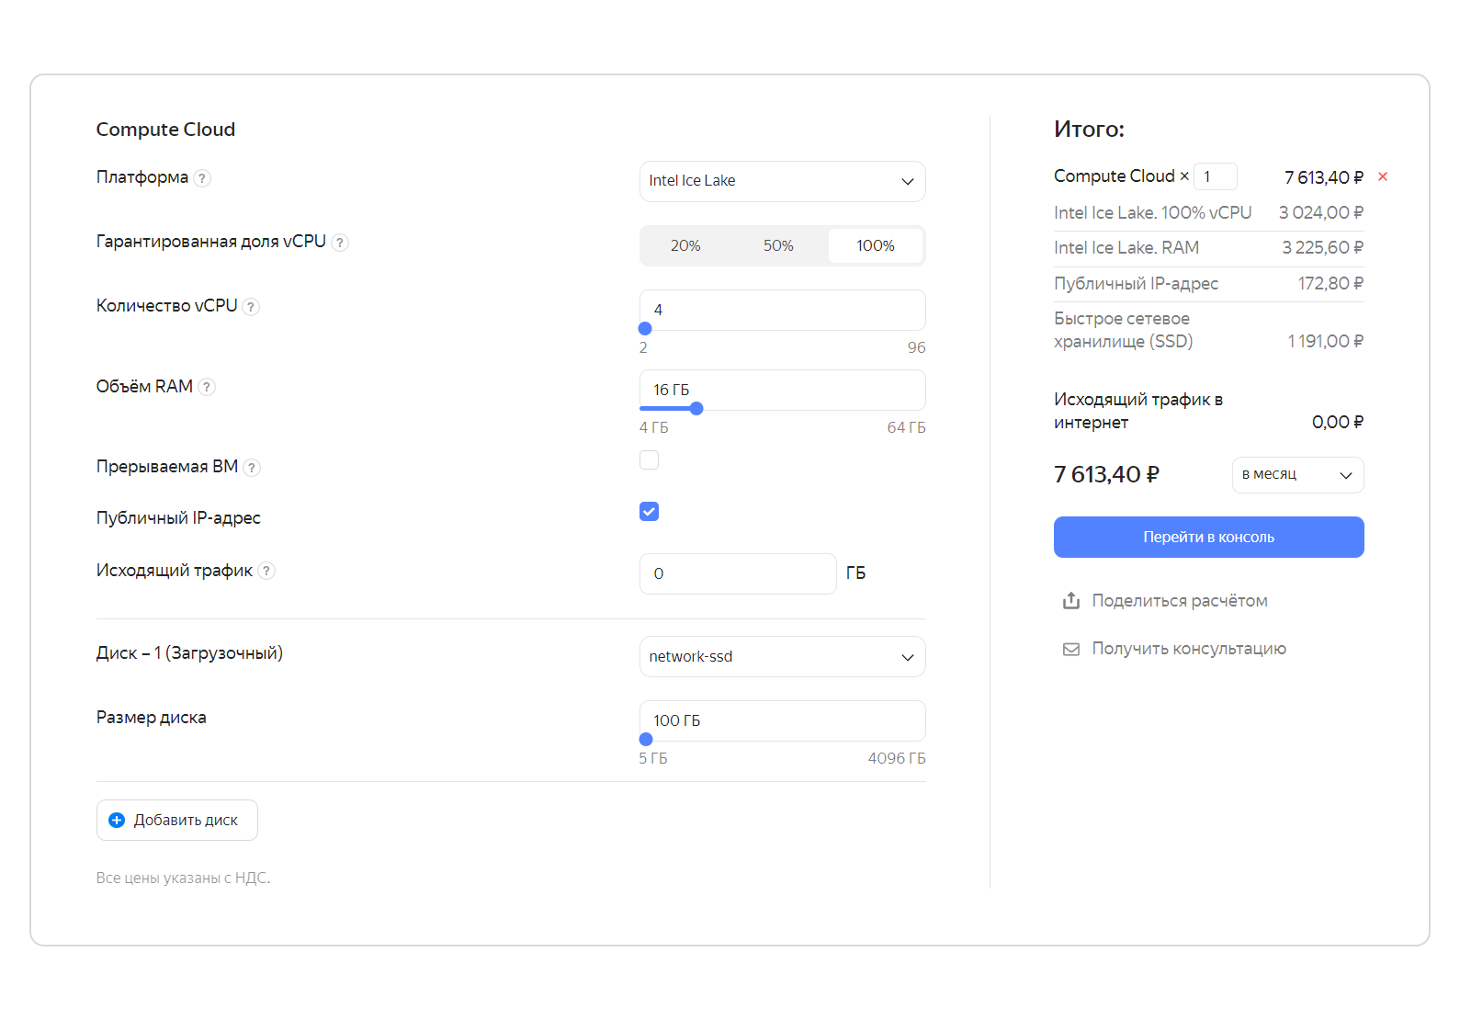This screenshot has width=1460, height=1020.
Task: Click the 4096 ГБ maximum disk label
Action: (x=897, y=759)
